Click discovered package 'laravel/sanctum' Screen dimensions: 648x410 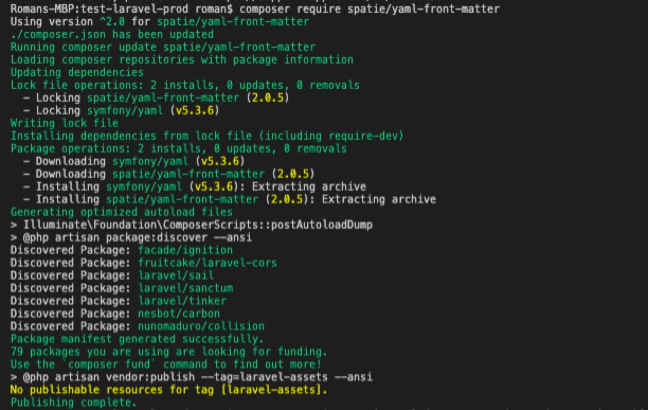click(x=185, y=289)
